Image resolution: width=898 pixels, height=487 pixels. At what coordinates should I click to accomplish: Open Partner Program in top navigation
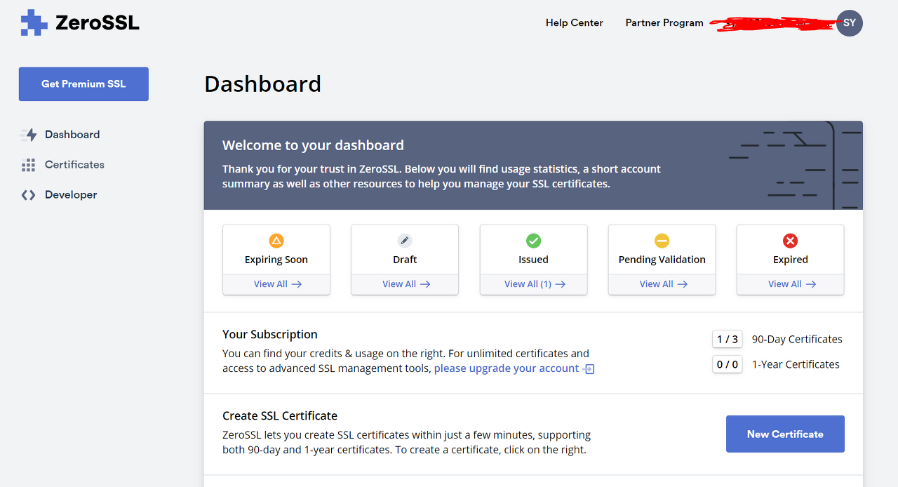click(x=664, y=22)
